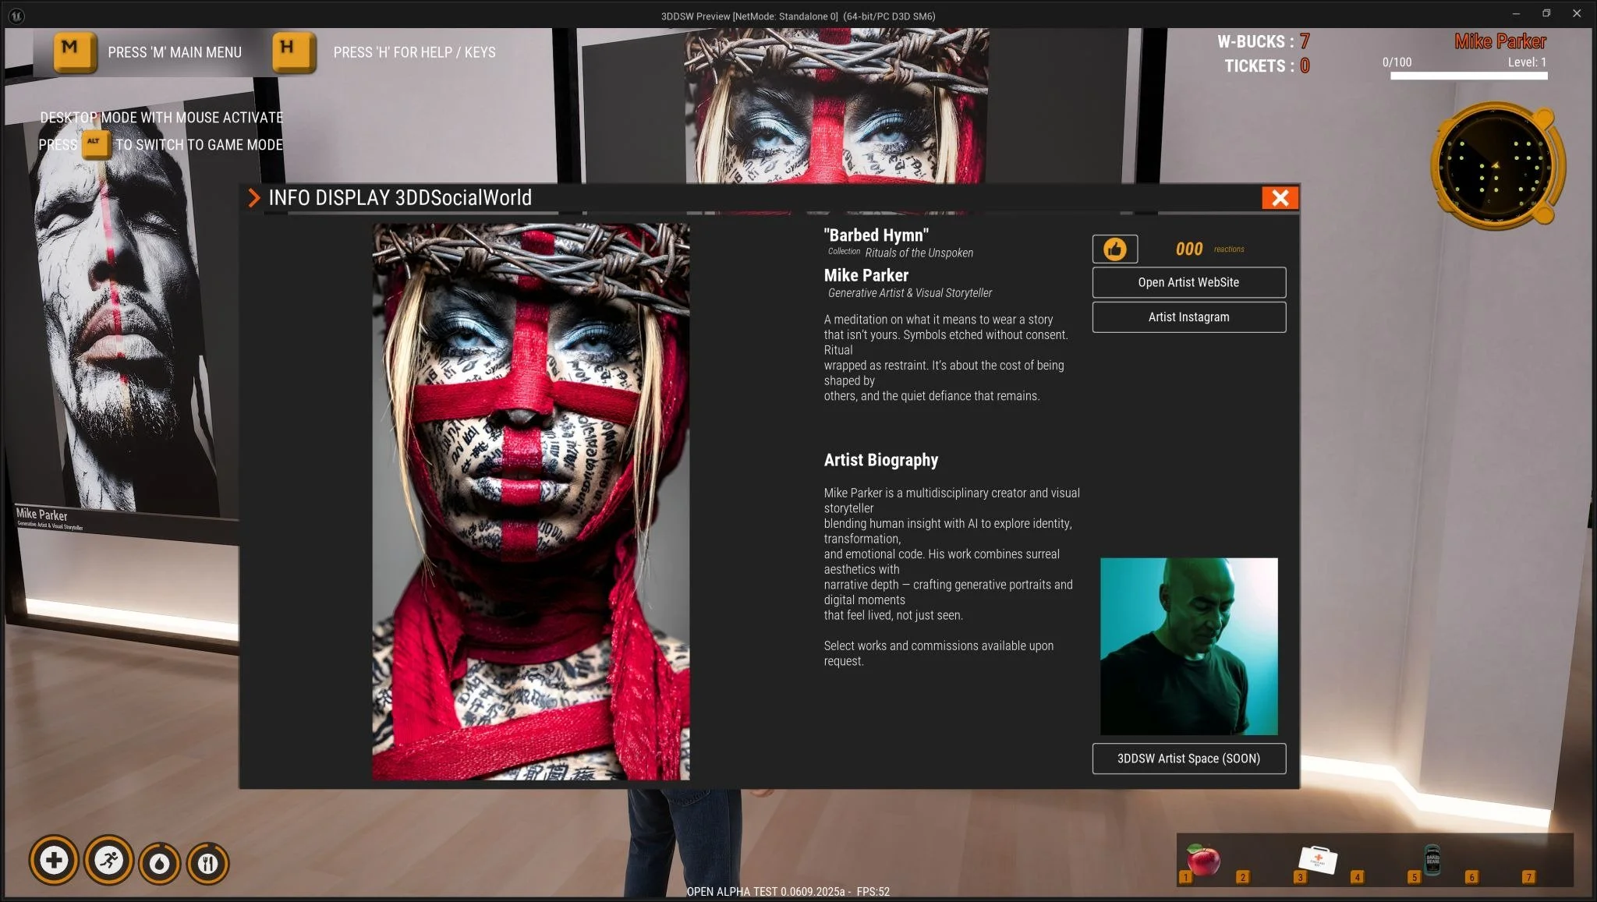Open Artist WebSite button

pos(1188,282)
